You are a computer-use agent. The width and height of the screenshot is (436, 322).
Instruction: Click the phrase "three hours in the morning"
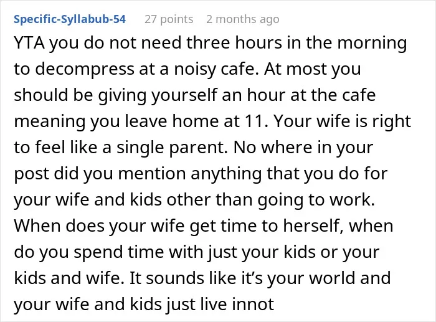296,43
